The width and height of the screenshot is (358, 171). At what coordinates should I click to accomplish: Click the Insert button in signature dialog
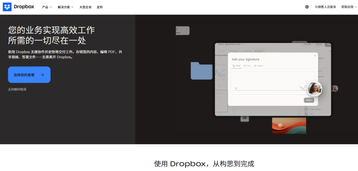tap(309, 100)
